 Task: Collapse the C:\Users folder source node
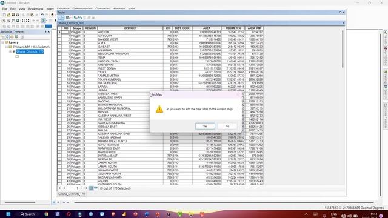7,47
